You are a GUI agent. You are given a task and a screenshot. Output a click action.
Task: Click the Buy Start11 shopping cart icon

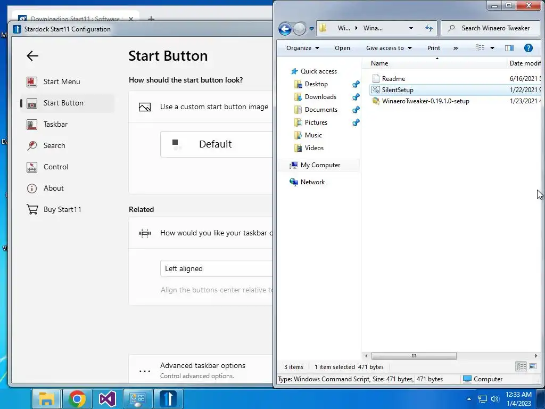(x=32, y=209)
